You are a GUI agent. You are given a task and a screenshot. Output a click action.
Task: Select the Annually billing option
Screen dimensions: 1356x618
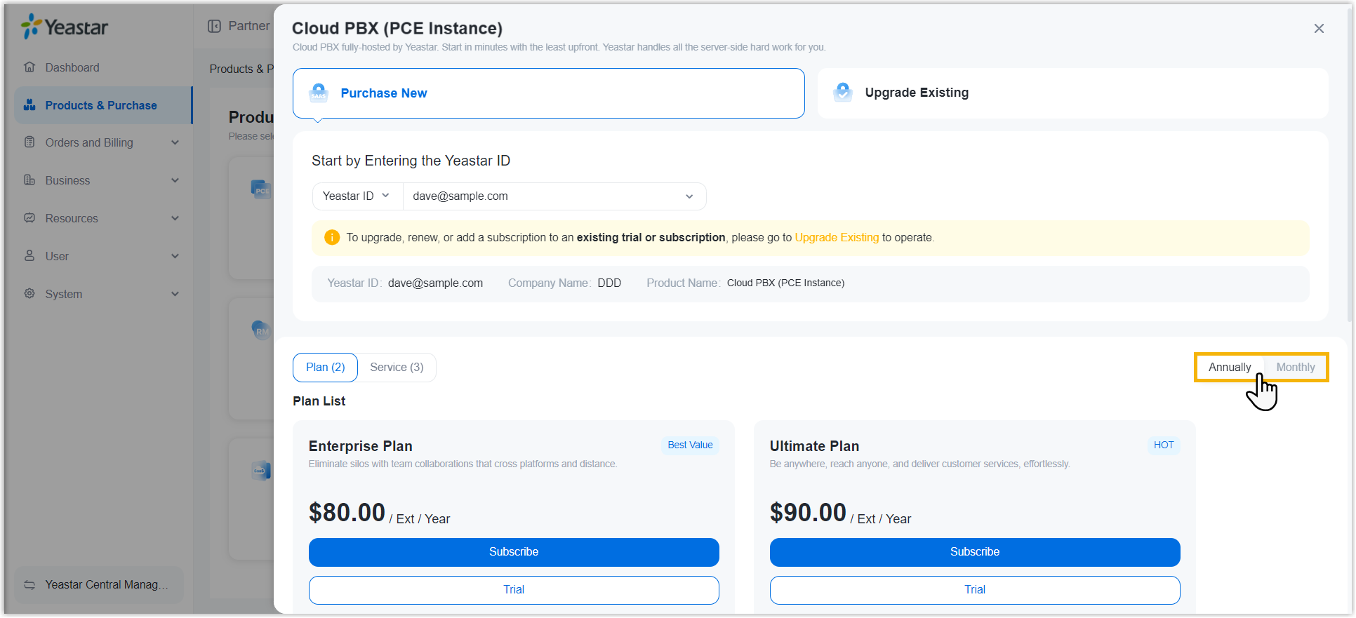tap(1229, 368)
